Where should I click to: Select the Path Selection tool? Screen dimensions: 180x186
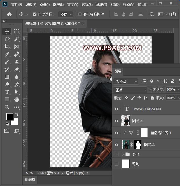click(17, 92)
